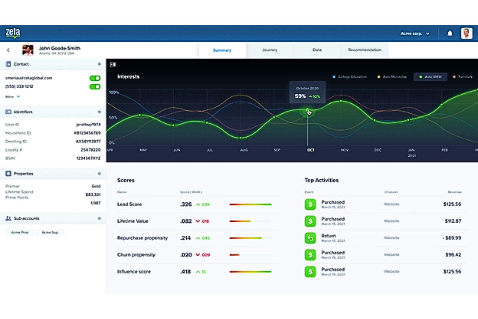Click the Identifiers section gear icon
This screenshot has height=319, width=478.
tap(99, 112)
